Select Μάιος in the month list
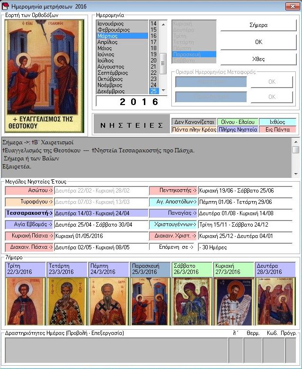This screenshot has height=369, width=302. coord(123,48)
